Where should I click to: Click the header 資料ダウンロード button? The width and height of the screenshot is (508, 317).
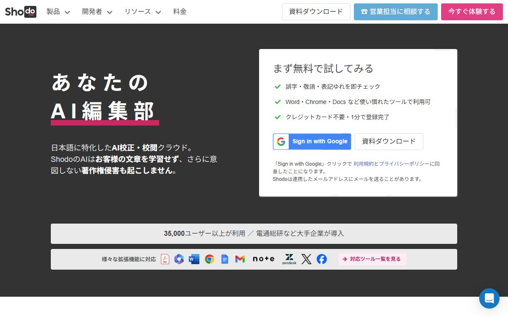coord(316,12)
